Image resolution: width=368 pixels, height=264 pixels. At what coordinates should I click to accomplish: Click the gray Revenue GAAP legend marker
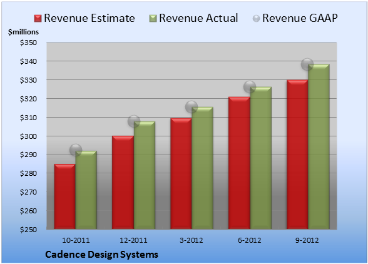(256, 18)
